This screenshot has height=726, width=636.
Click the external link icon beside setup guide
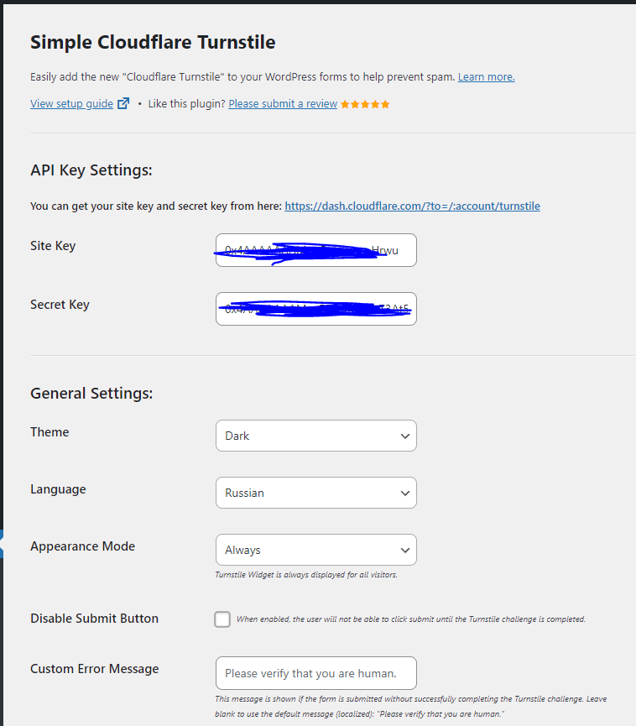(123, 103)
